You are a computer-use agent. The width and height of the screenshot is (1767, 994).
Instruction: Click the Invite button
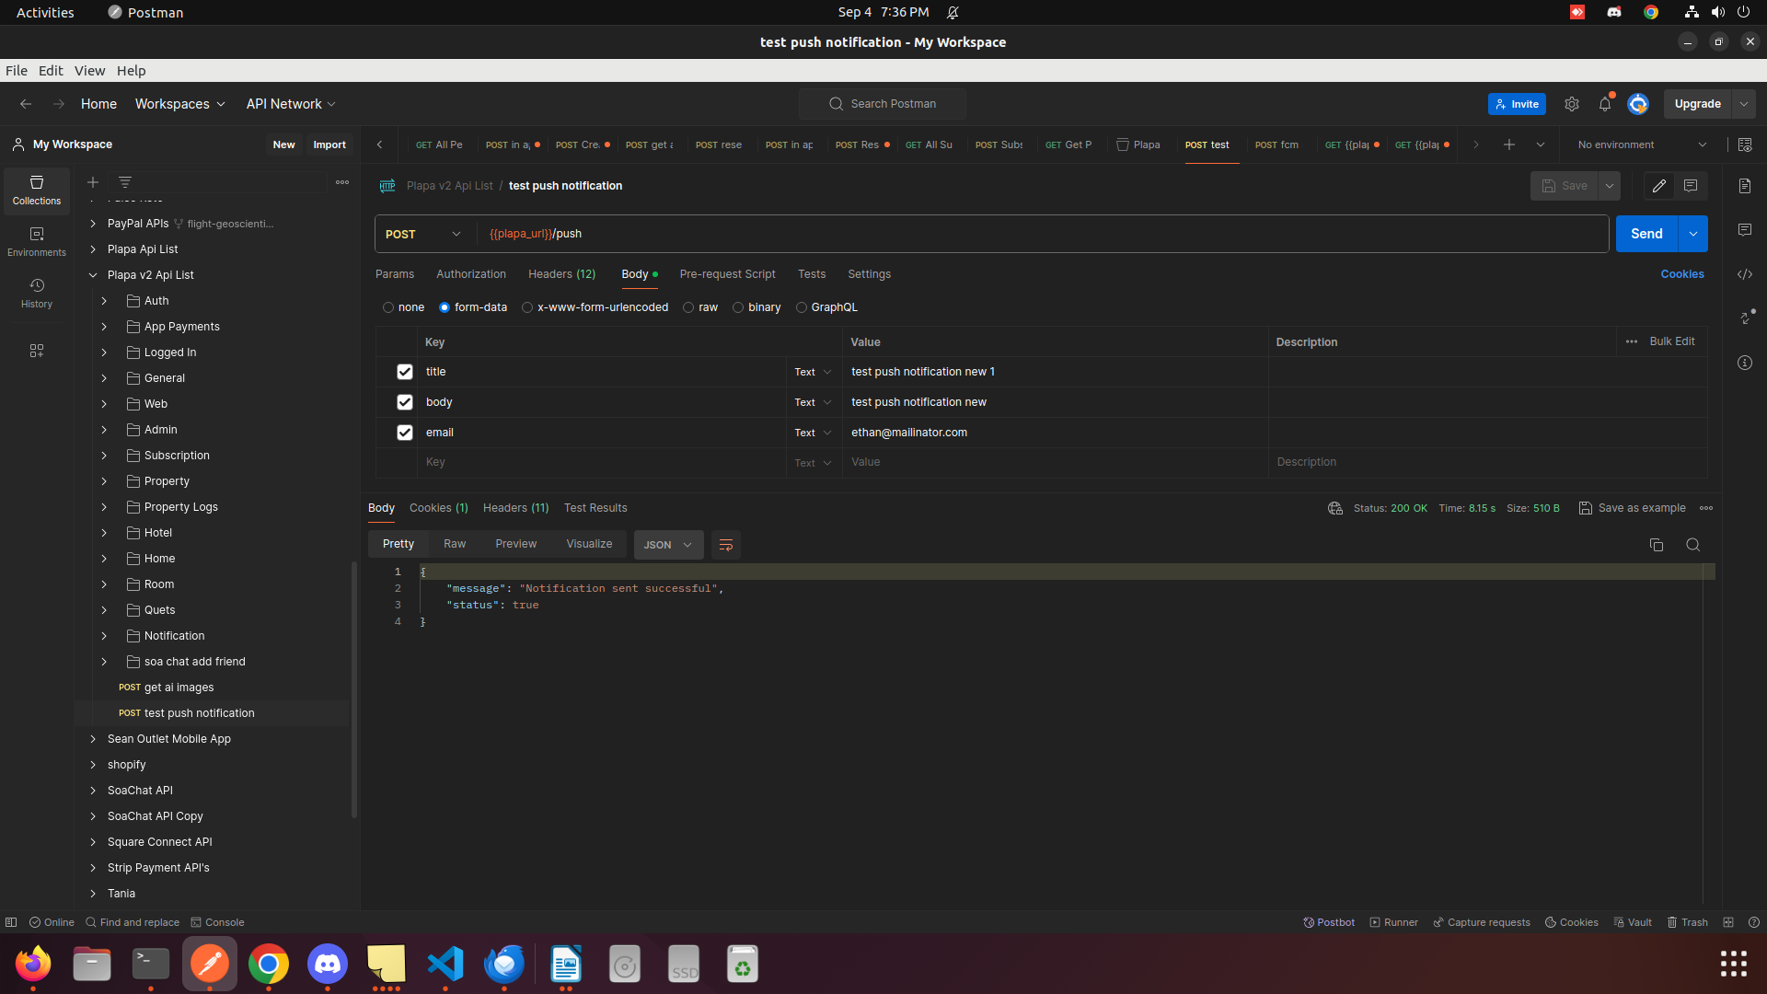tap(1517, 104)
